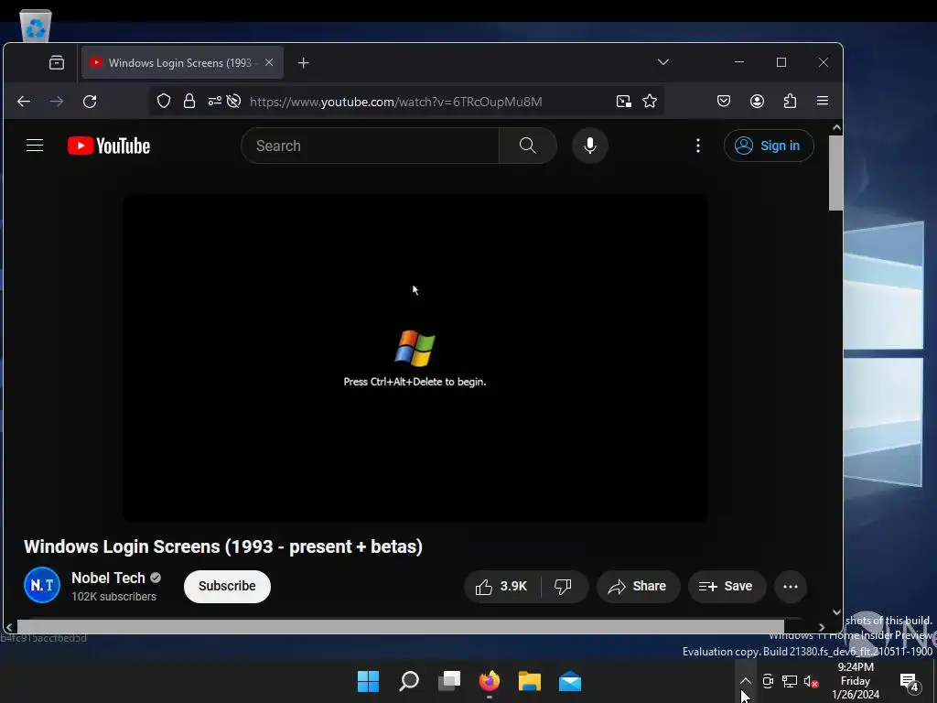Screen dimensions: 937x703
Task: Open File Explorer from taskbar
Action: [x=530, y=681]
